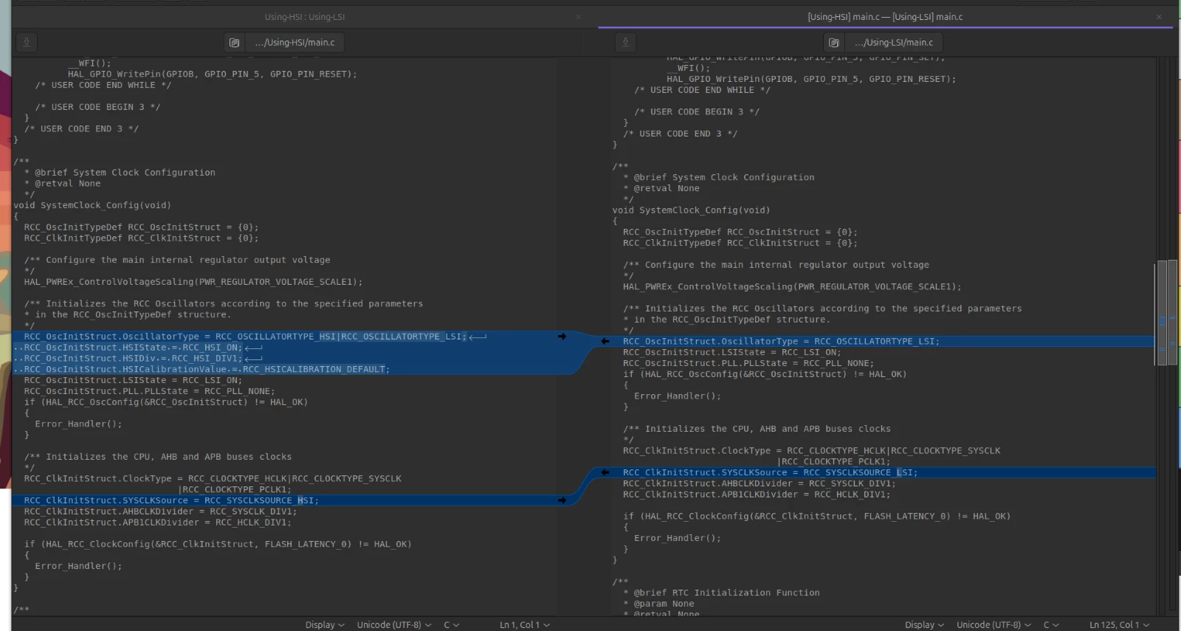Open right pane C language dropdown

pyautogui.click(x=1050, y=624)
